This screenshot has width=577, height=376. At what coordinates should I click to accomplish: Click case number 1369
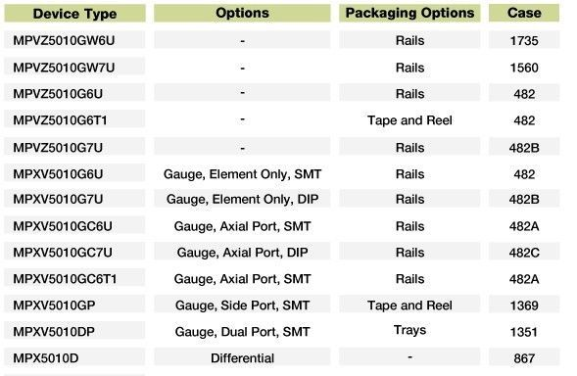(524, 305)
